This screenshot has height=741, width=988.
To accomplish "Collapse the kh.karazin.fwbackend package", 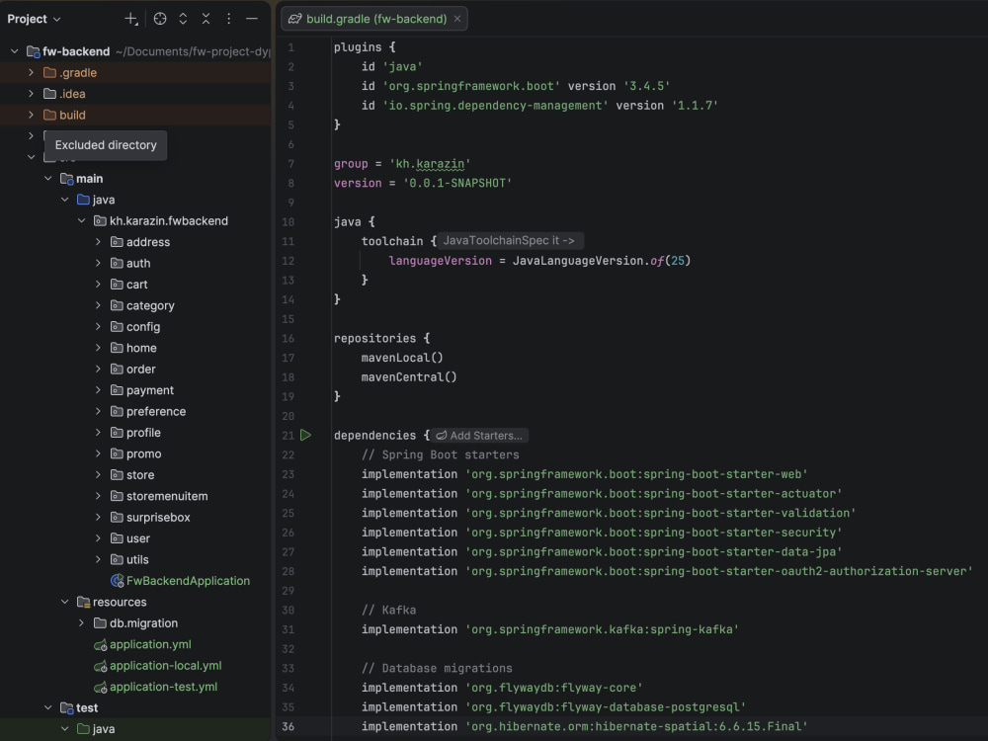I will [x=81, y=220].
